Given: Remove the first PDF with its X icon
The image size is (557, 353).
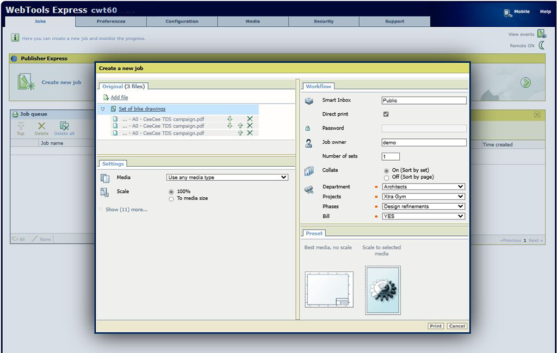Looking at the screenshot, I should (250, 119).
